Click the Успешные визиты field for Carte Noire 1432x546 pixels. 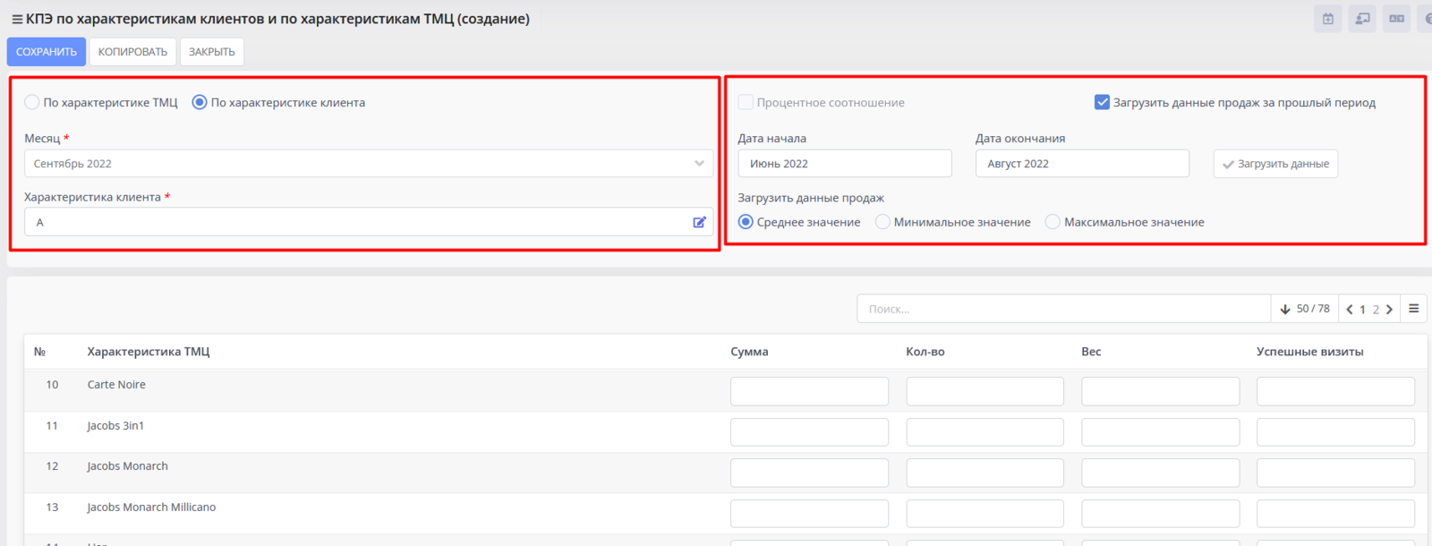pyautogui.click(x=1335, y=391)
